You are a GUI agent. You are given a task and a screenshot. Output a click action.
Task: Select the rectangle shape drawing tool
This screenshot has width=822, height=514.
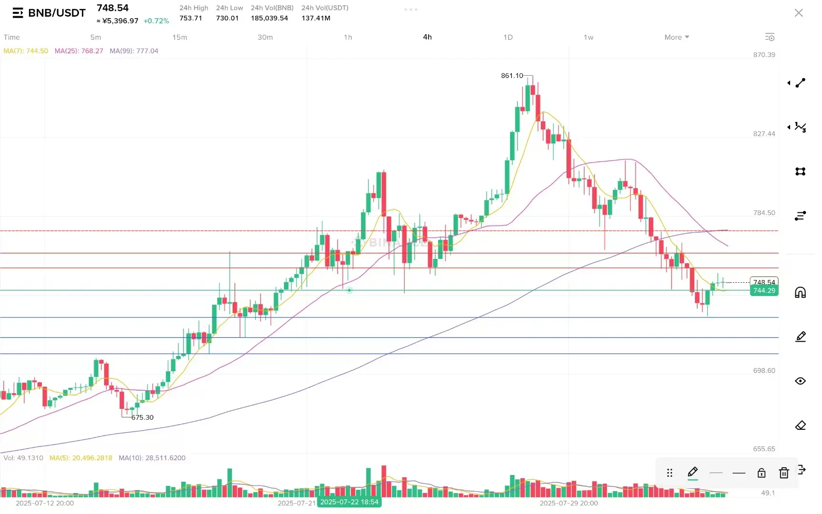pos(801,171)
